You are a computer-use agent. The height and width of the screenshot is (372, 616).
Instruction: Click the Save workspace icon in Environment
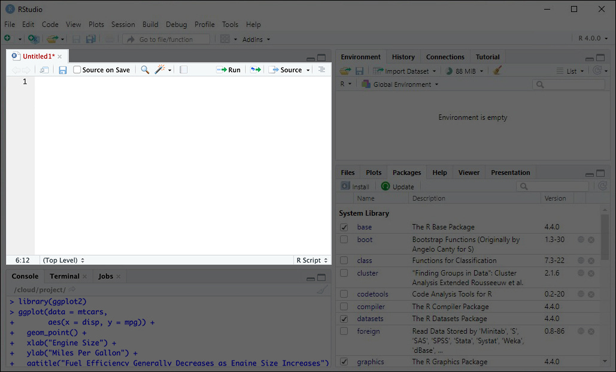[359, 71]
